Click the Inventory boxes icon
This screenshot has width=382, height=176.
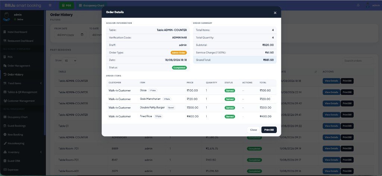(5, 152)
